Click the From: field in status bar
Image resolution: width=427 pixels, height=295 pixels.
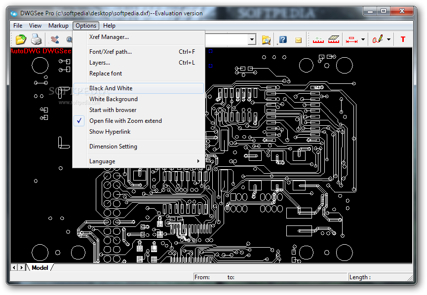(x=270, y=277)
